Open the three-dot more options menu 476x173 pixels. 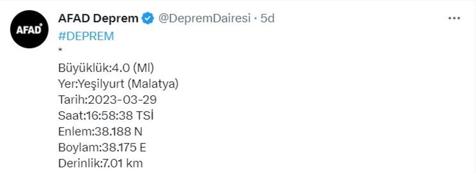tap(454, 19)
